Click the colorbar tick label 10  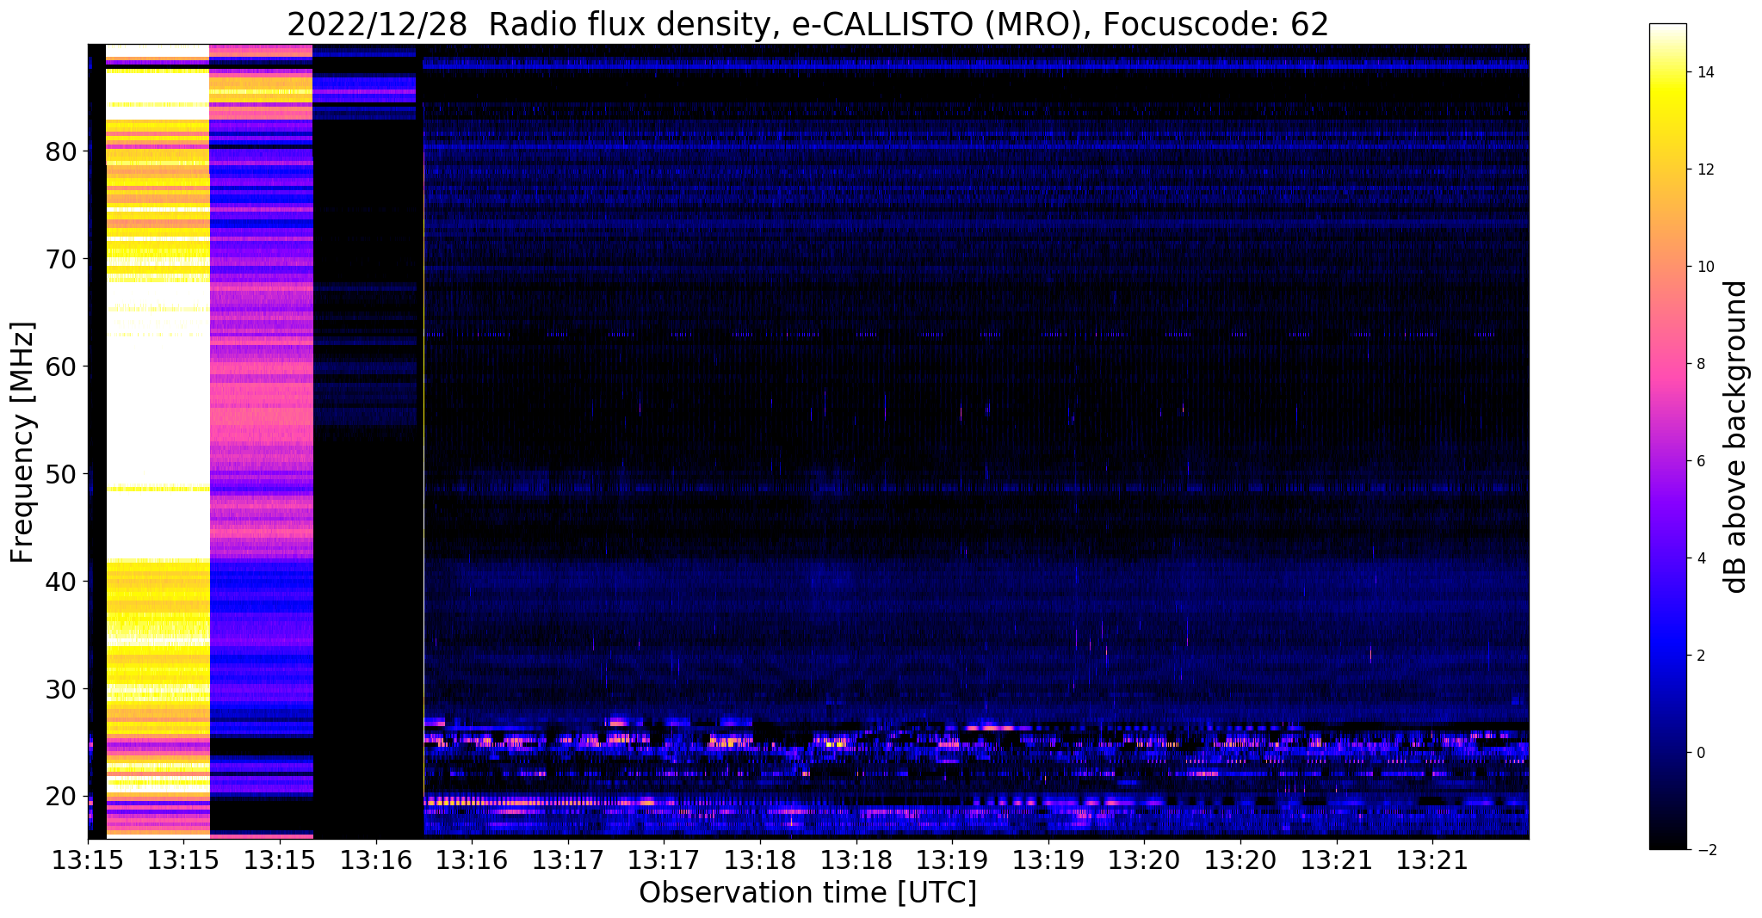coord(1704,267)
